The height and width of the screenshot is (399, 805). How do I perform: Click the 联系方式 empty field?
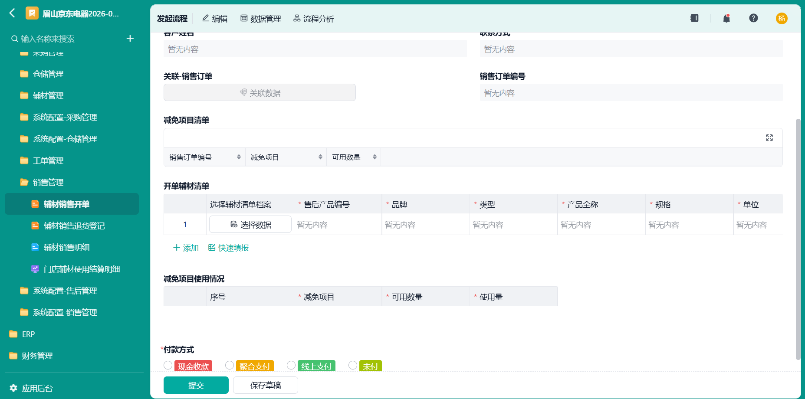(631, 49)
